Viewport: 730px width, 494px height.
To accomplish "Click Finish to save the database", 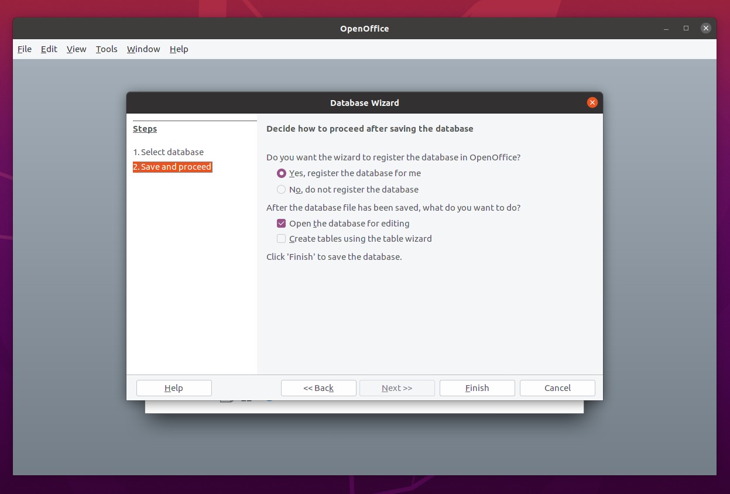I will pos(477,388).
